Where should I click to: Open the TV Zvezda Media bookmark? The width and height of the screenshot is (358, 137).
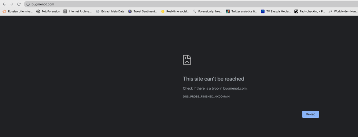[x=276, y=11]
